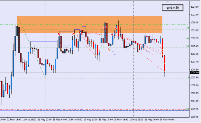Screen dimensions: 201x123
Task: Select the latest red candle at chart's right edge
Action: [164, 64]
